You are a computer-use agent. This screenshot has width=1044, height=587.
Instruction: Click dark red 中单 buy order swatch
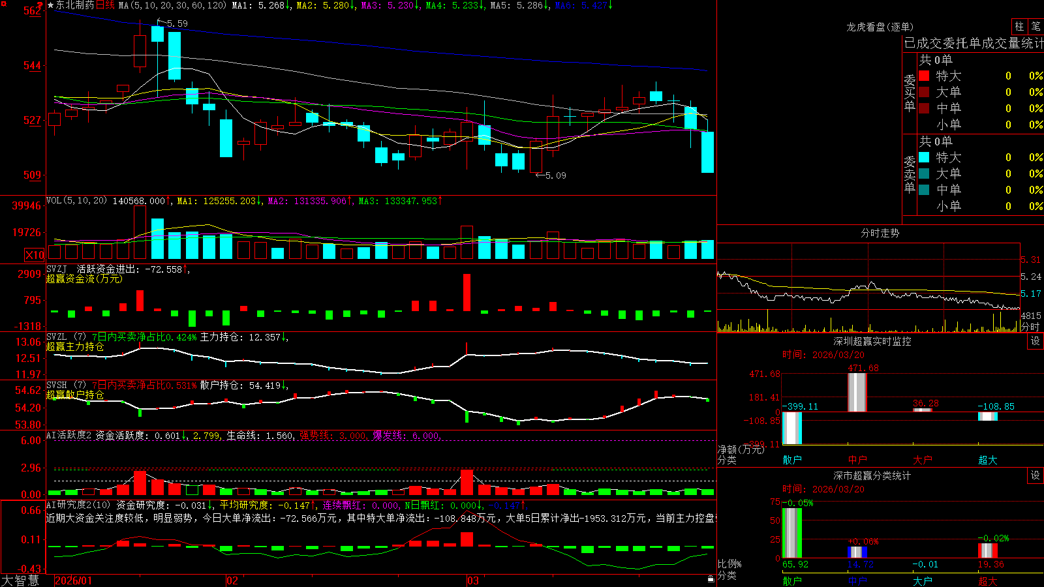pyautogui.click(x=924, y=108)
